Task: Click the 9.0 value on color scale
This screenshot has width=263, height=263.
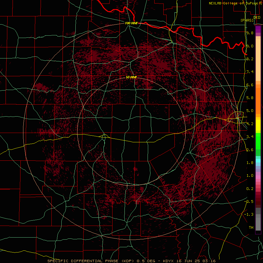Action: (x=250, y=46)
